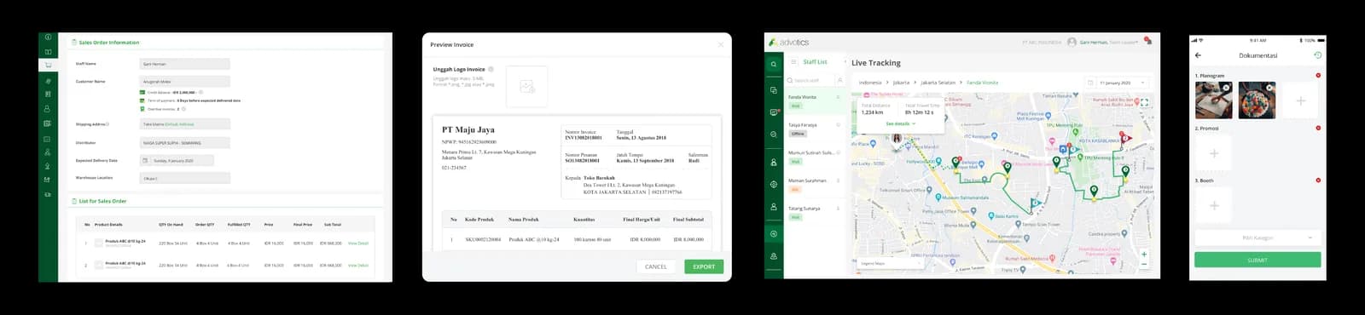
Task: Select the Customer Name field
Action: [185, 82]
